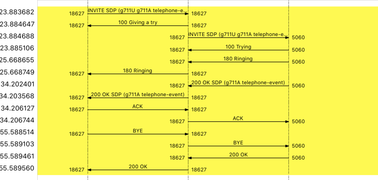The height and width of the screenshot is (180, 378).
Task: Click the timestamp ending in 3.883682
Action: 17,12
